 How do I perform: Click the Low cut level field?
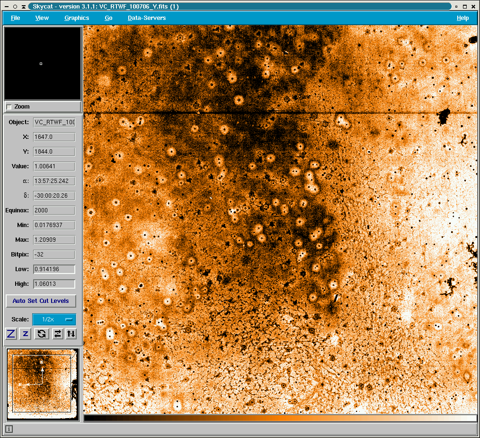(54, 269)
